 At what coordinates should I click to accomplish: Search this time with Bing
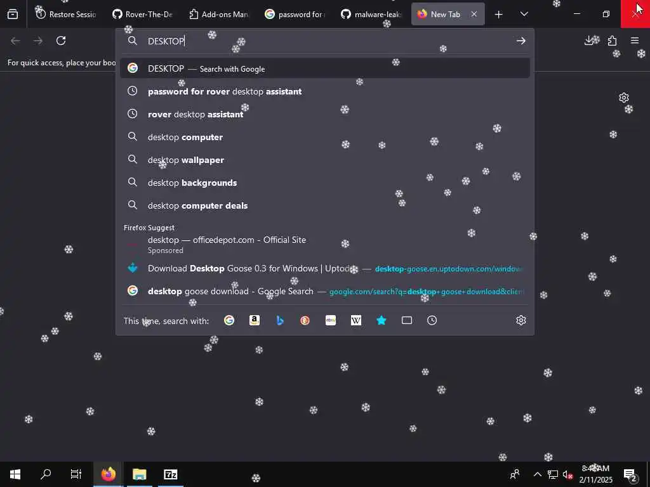pos(280,320)
